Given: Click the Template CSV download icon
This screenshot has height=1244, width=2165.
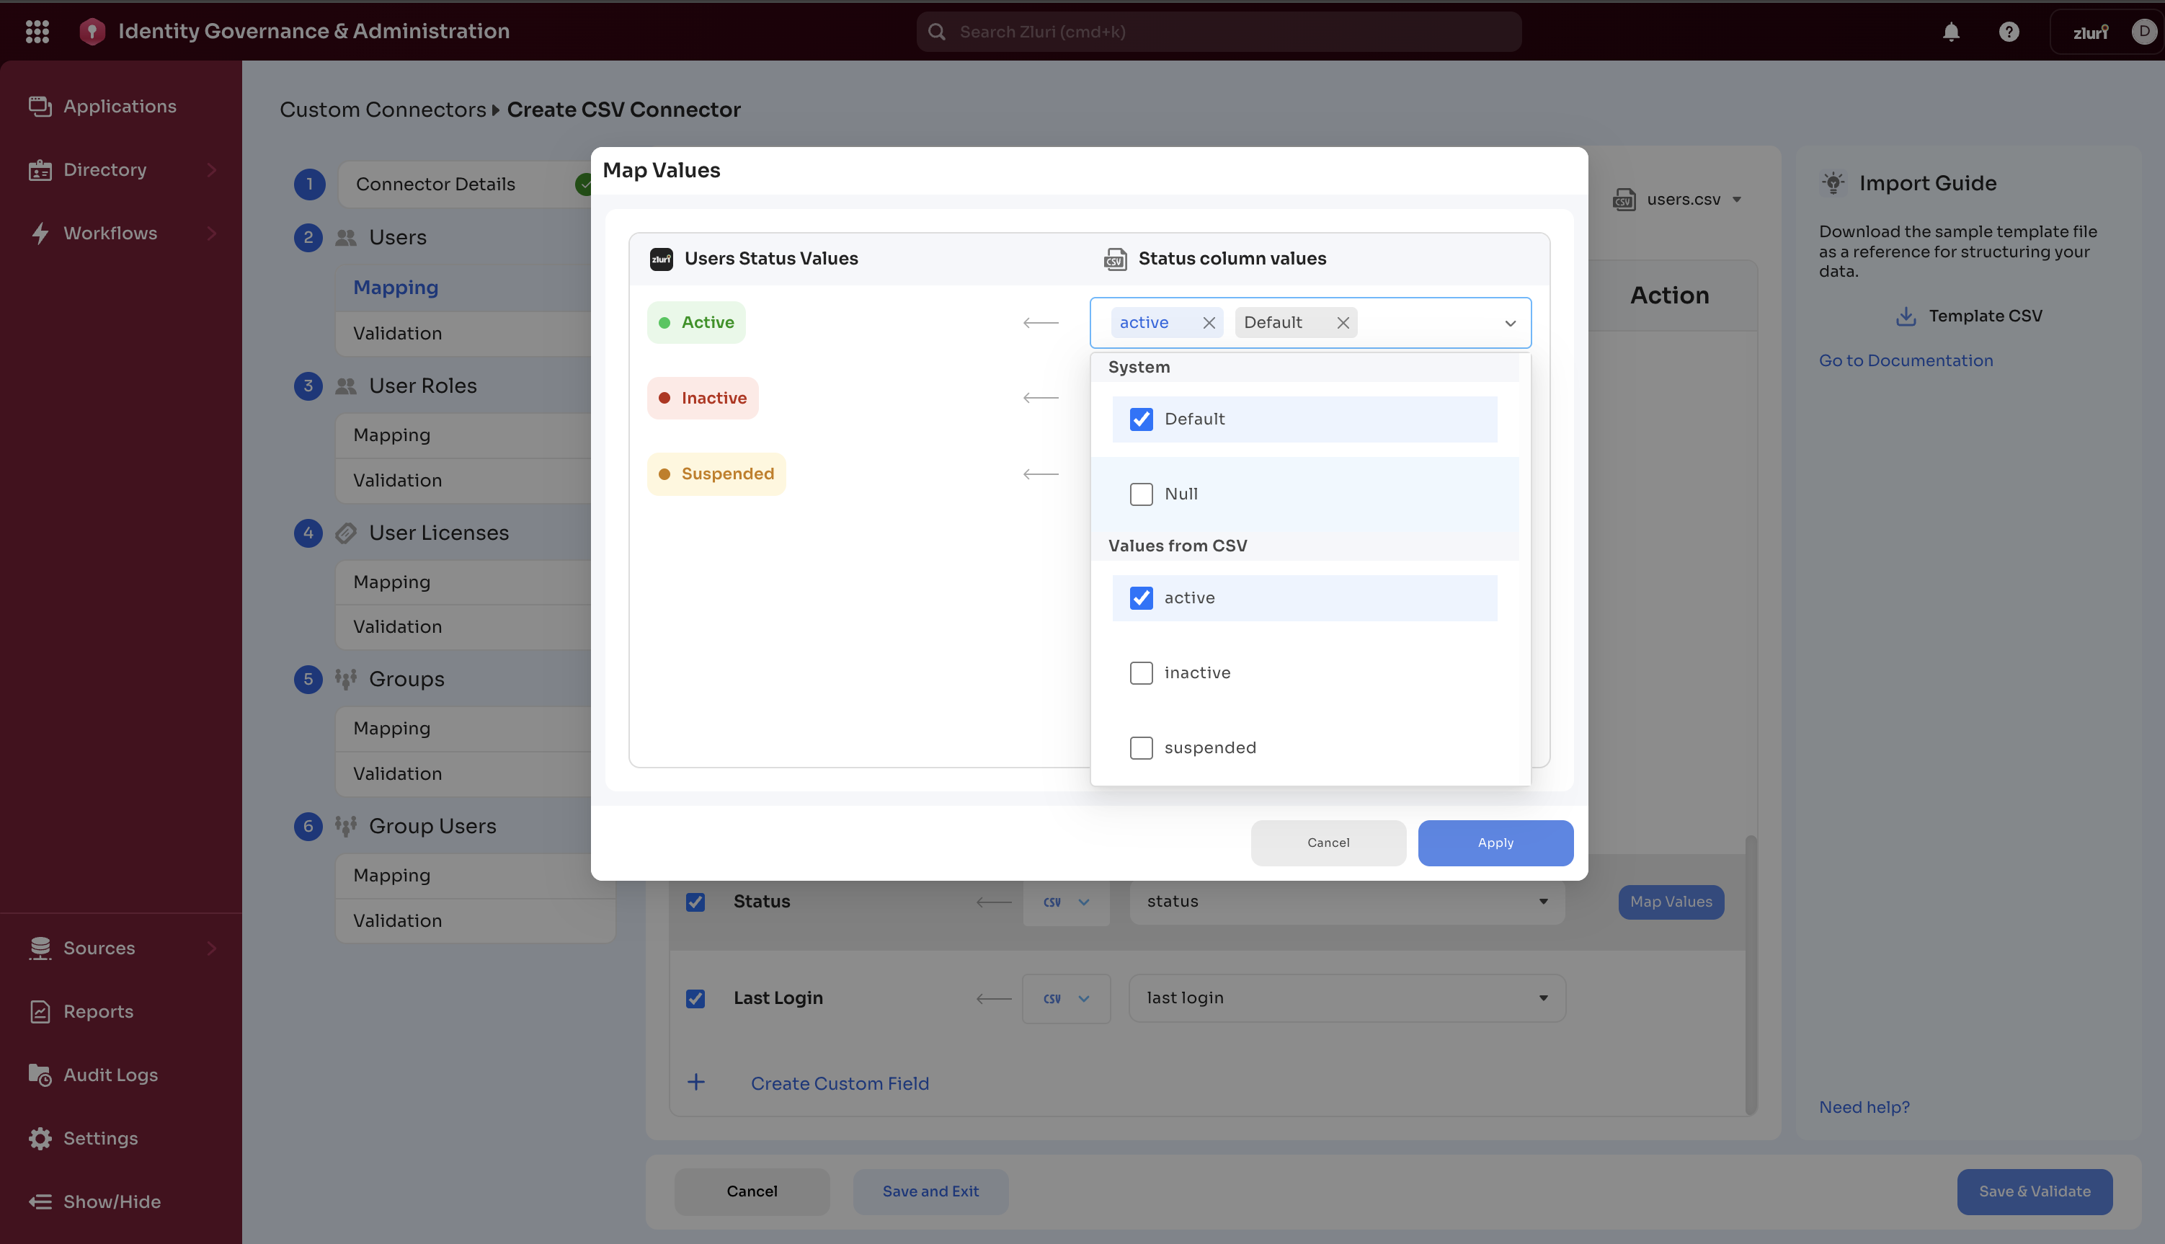Looking at the screenshot, I should (1906, 316).
